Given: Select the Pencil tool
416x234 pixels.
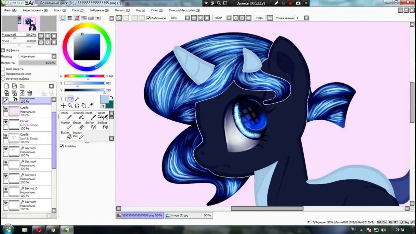Looking at the screenshot, I should pyautogui.click(x=66, y=115).
